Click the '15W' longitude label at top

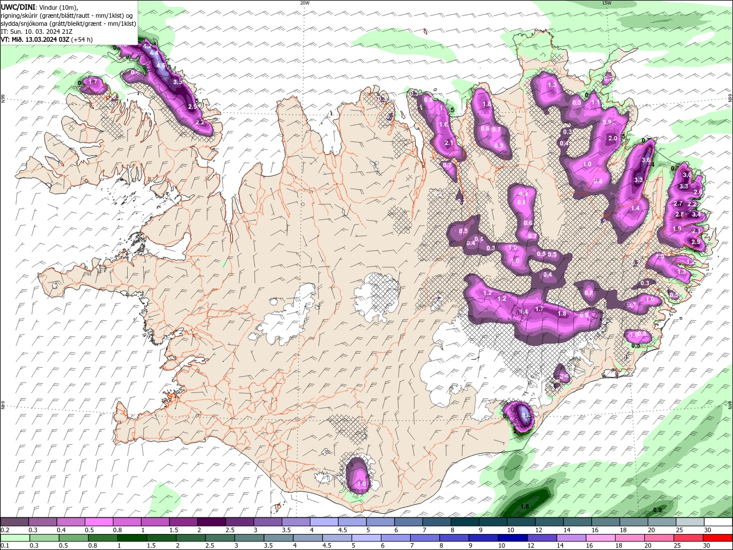606,3
